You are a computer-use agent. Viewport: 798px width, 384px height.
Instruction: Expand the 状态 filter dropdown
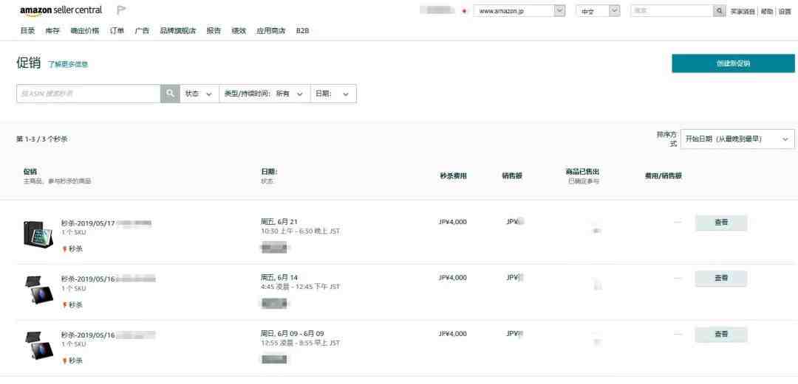pos(199,94)
